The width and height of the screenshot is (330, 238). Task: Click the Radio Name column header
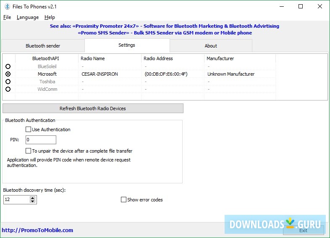point(110,58)
